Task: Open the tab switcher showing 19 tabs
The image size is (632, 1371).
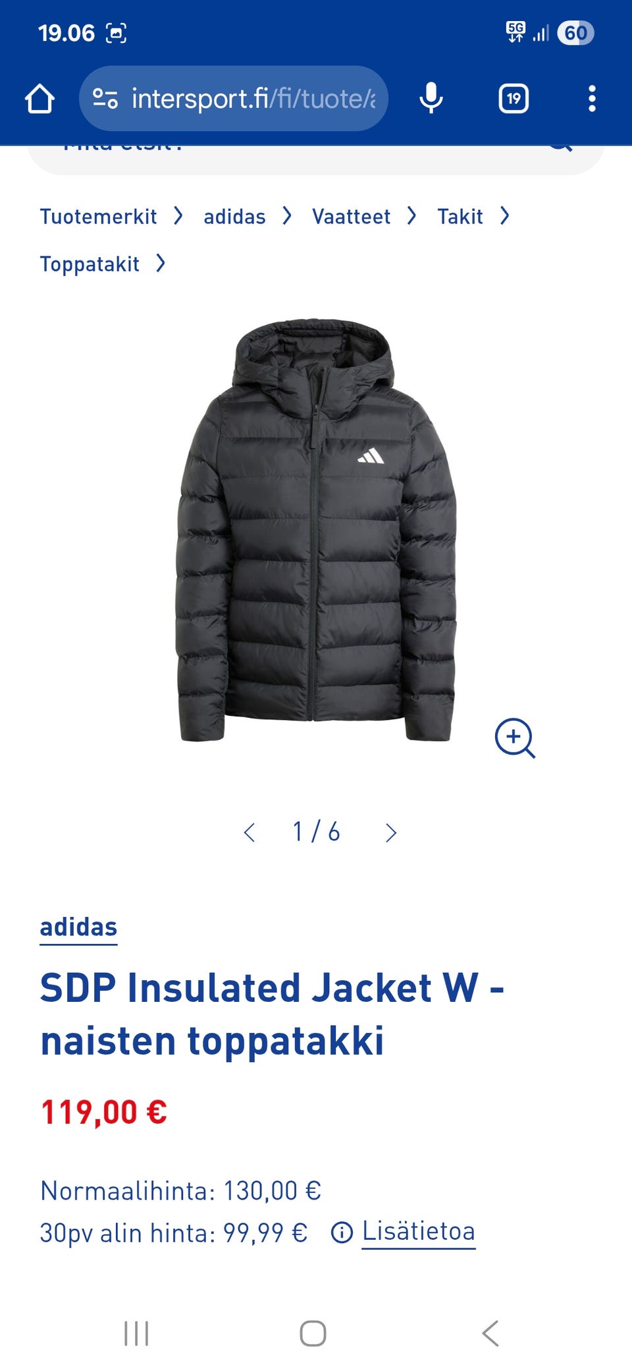Action: pos(513,99)
